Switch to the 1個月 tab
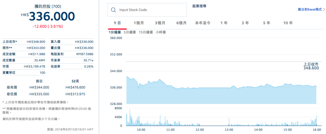The height and width of the screenshot is (134, 326). pyautogui.click(x=139, y=23)
